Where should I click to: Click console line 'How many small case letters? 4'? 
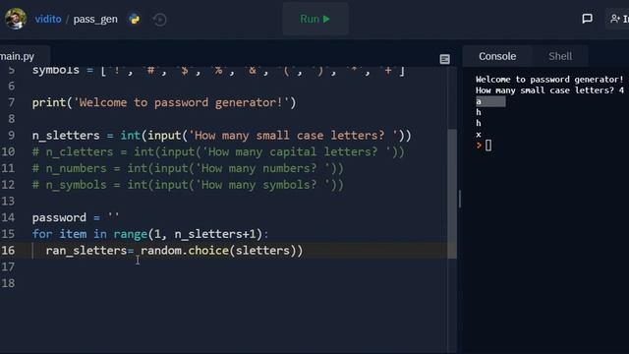click(549, 90)
